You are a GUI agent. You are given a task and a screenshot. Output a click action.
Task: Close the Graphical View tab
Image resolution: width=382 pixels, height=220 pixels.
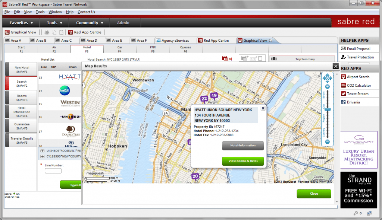pos(271,40)
